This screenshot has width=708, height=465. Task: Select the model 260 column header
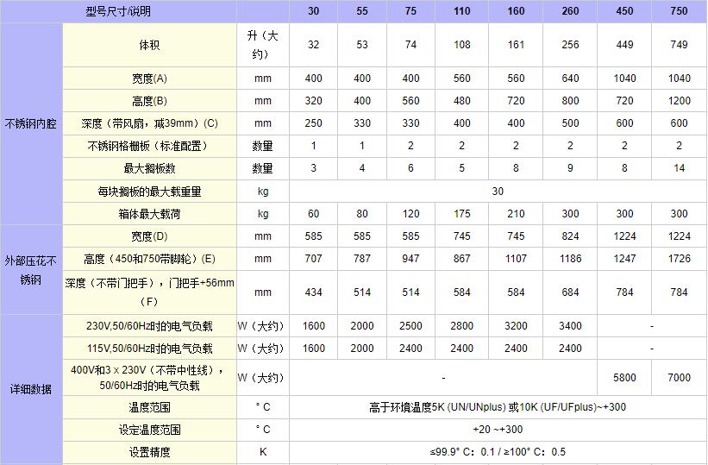click(570, 11)
